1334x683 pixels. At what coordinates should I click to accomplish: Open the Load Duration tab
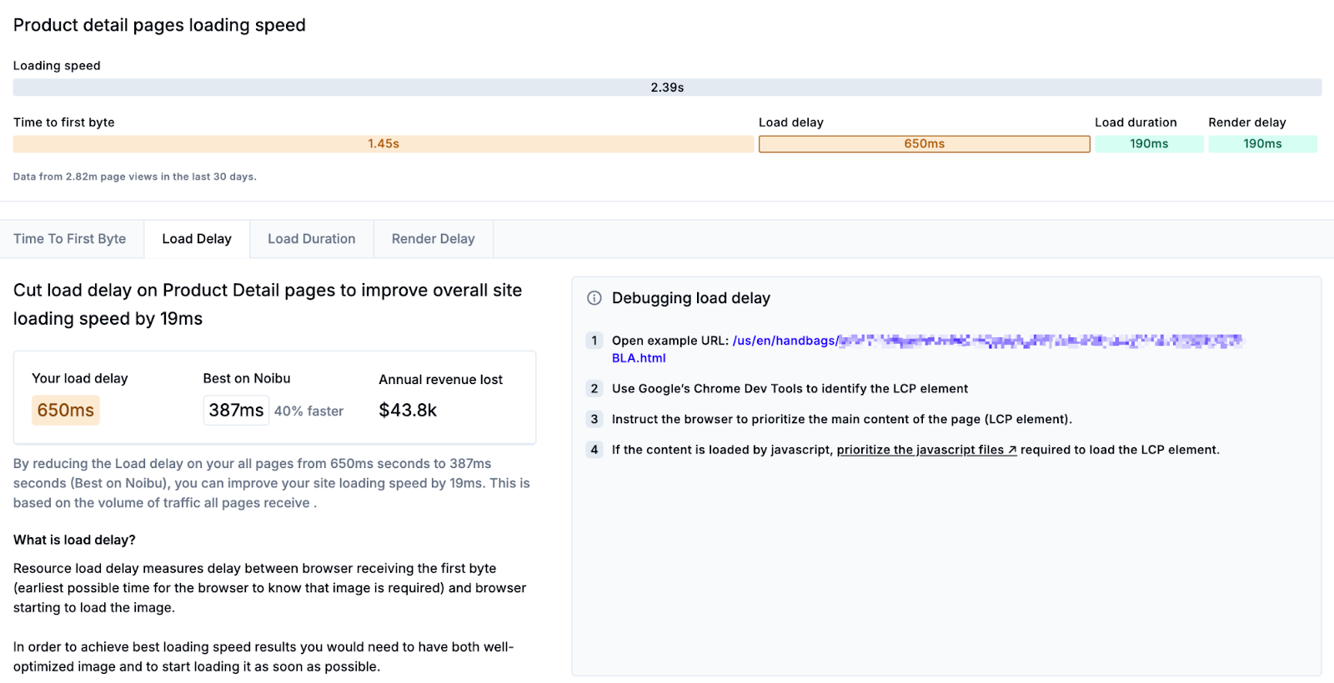[x=311, y=239]
